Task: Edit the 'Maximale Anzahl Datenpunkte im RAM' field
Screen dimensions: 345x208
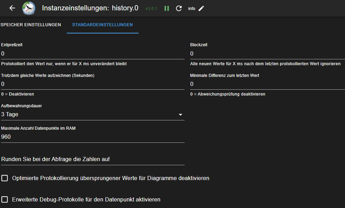Action: (93, 137)
